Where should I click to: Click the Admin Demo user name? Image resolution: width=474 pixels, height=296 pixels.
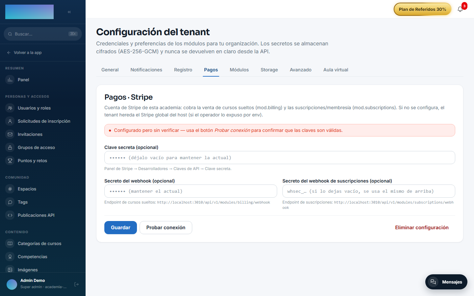point(33,281)
